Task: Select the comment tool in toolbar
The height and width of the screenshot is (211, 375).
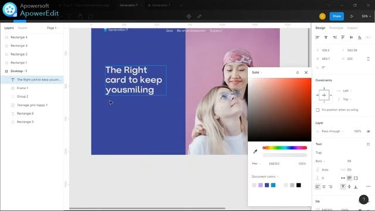Action: 90,16
